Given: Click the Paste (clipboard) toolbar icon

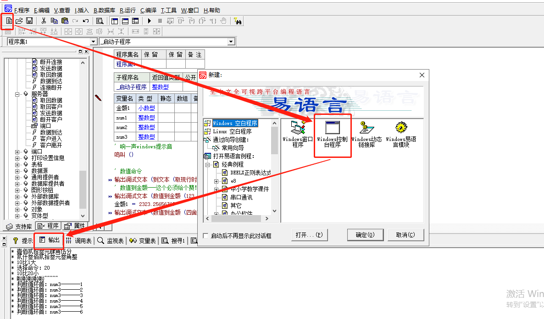Looking at the screenshot, I should coord(65,21).
